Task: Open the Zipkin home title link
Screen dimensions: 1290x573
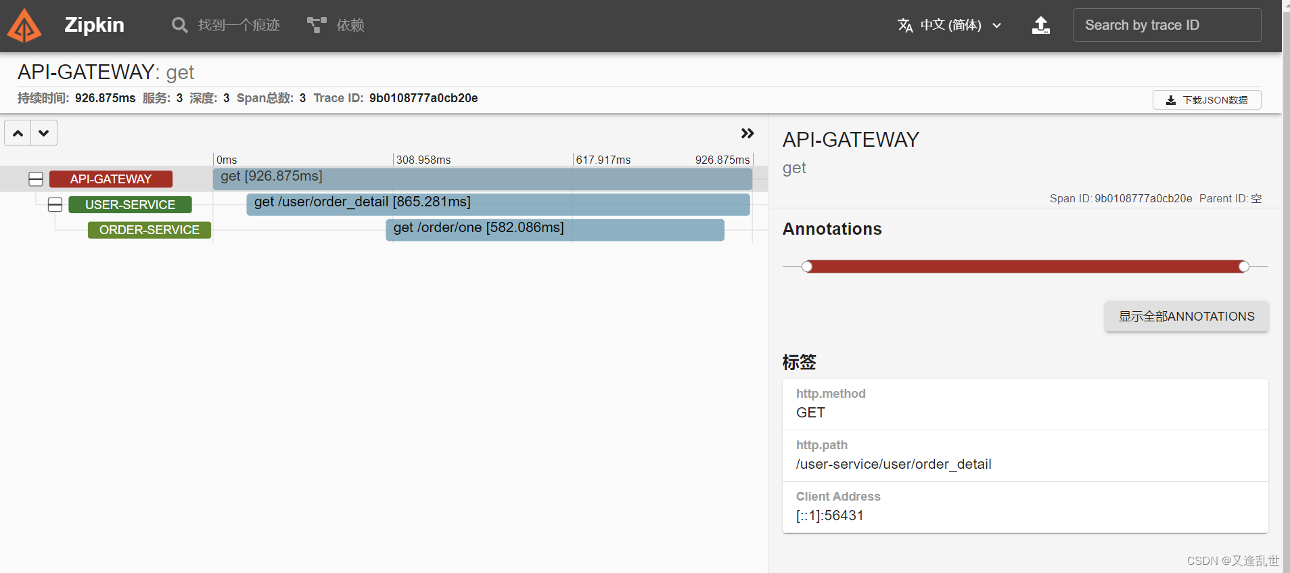Action: [x=94, y=25]
